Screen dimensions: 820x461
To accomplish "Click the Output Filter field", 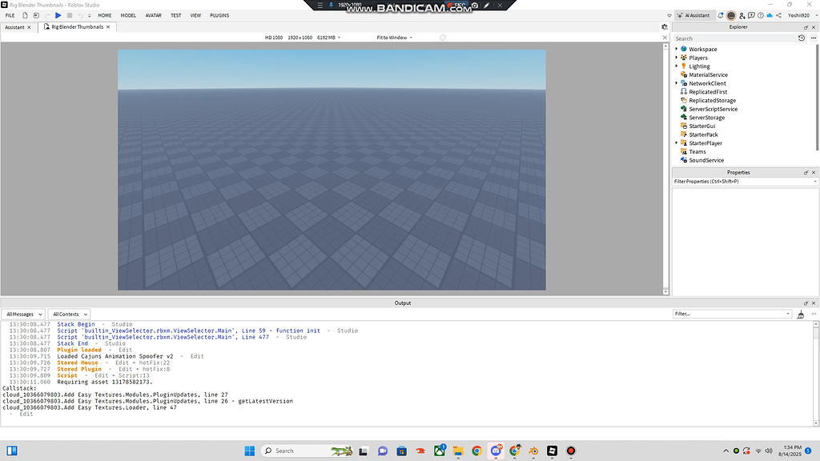I will click(x=730, y=314).
